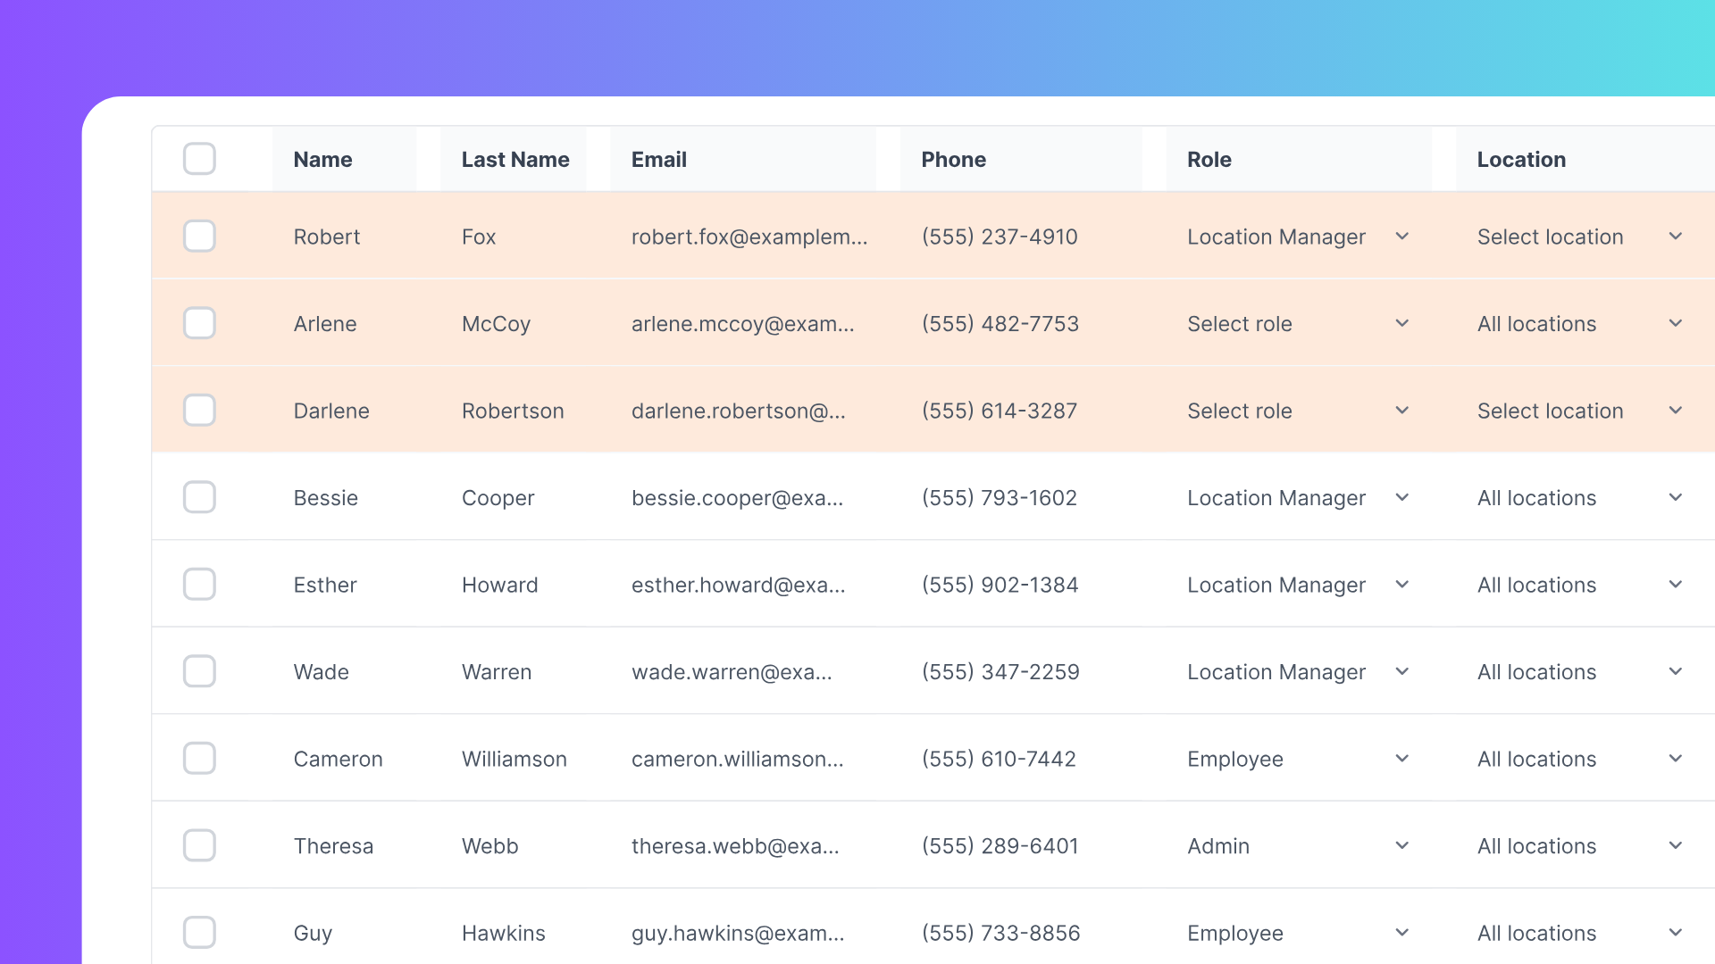
Task: Click Esther's Location Manager role field
Action: point(1276,585)
